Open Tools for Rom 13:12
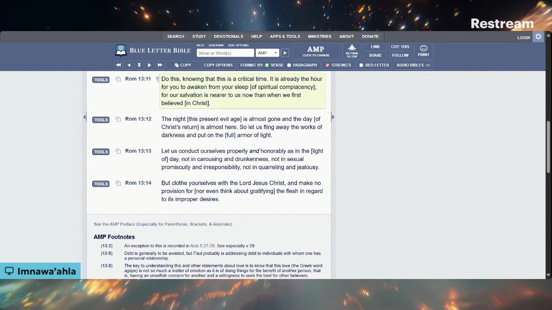This screenshot has width=552, height=310. pos(101,120)
